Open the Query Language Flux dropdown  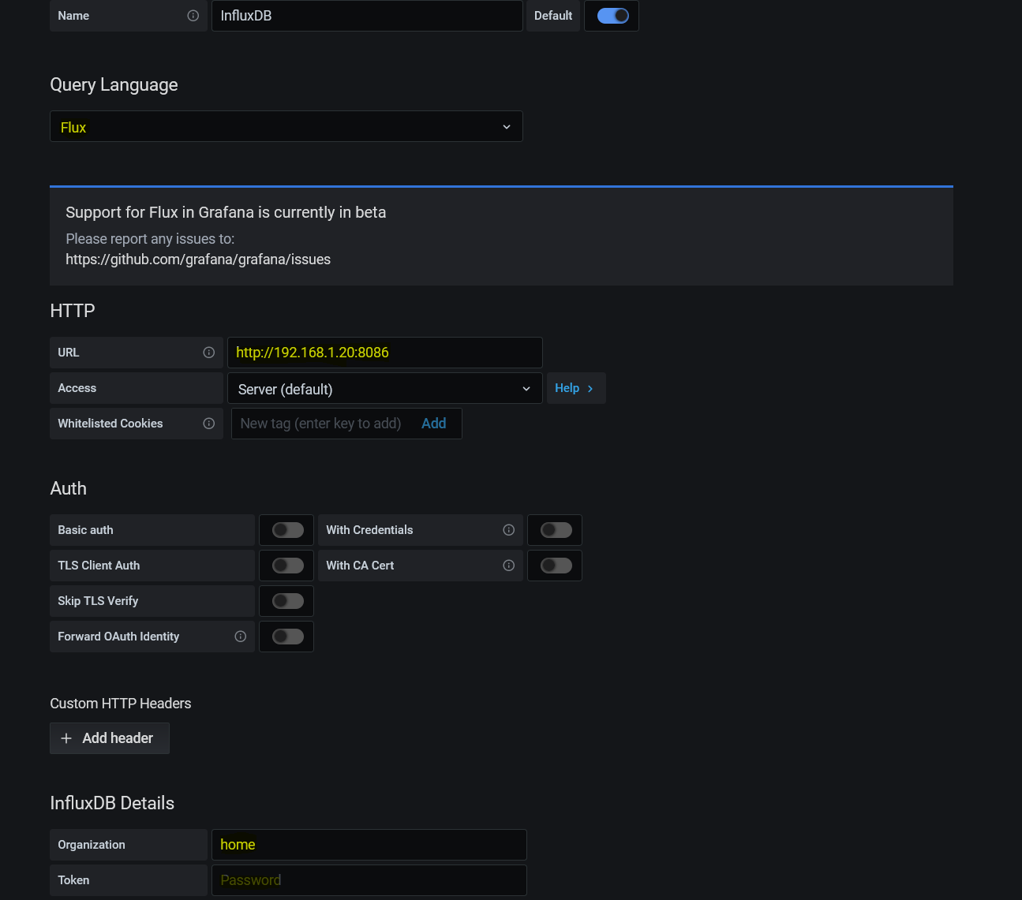[286, 126]
